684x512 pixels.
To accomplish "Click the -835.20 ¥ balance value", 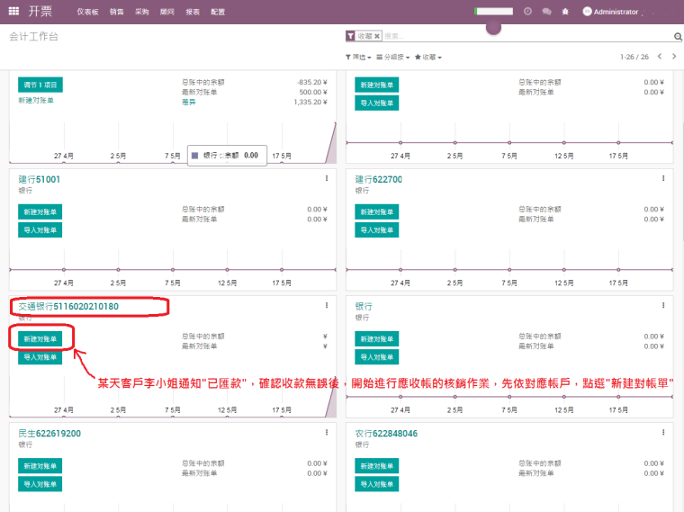I will [x=312, y=82].
